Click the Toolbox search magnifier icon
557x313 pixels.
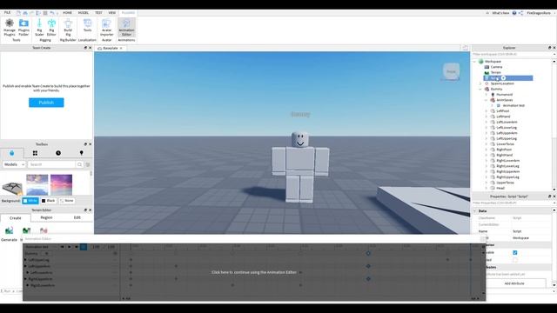pyautogui.click(x=79, y=164)
